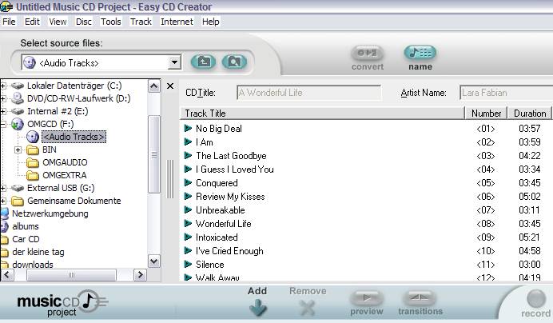
Task: Sort by the Duration column header
Action: [x=529, y=114]
